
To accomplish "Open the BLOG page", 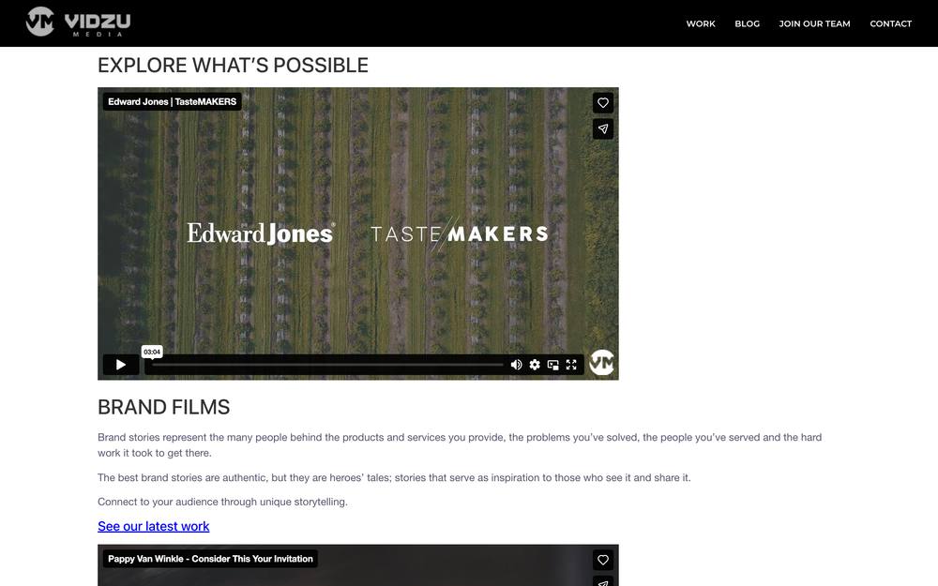I will 748,24.
